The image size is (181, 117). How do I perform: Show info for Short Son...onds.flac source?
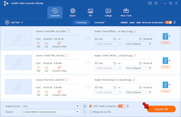pos(66,80)
